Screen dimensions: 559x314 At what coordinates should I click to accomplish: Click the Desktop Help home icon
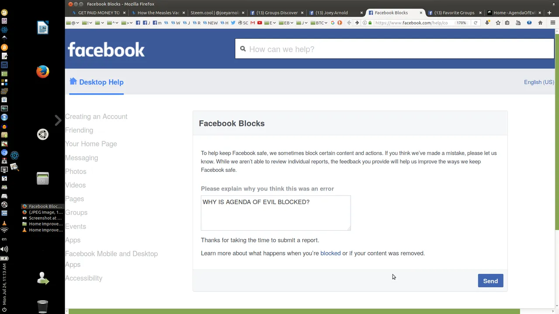pos(73,81)
